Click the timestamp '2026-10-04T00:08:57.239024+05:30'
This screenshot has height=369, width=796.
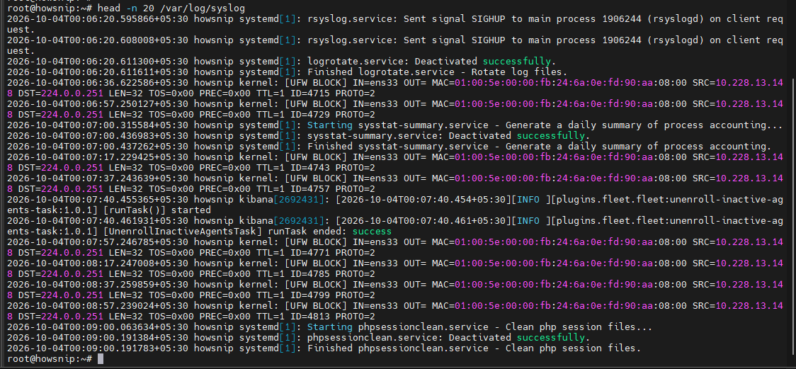tap(98, 306)
